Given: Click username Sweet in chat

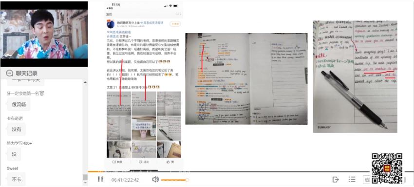Looking at the screenshot, I should click(x=12, y=168).
